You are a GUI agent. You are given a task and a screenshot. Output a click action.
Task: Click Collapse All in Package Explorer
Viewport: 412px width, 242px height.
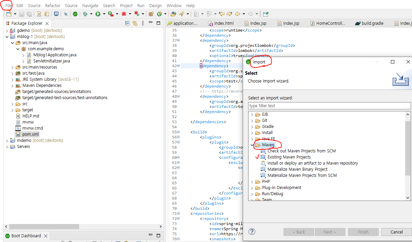point(127,23)
